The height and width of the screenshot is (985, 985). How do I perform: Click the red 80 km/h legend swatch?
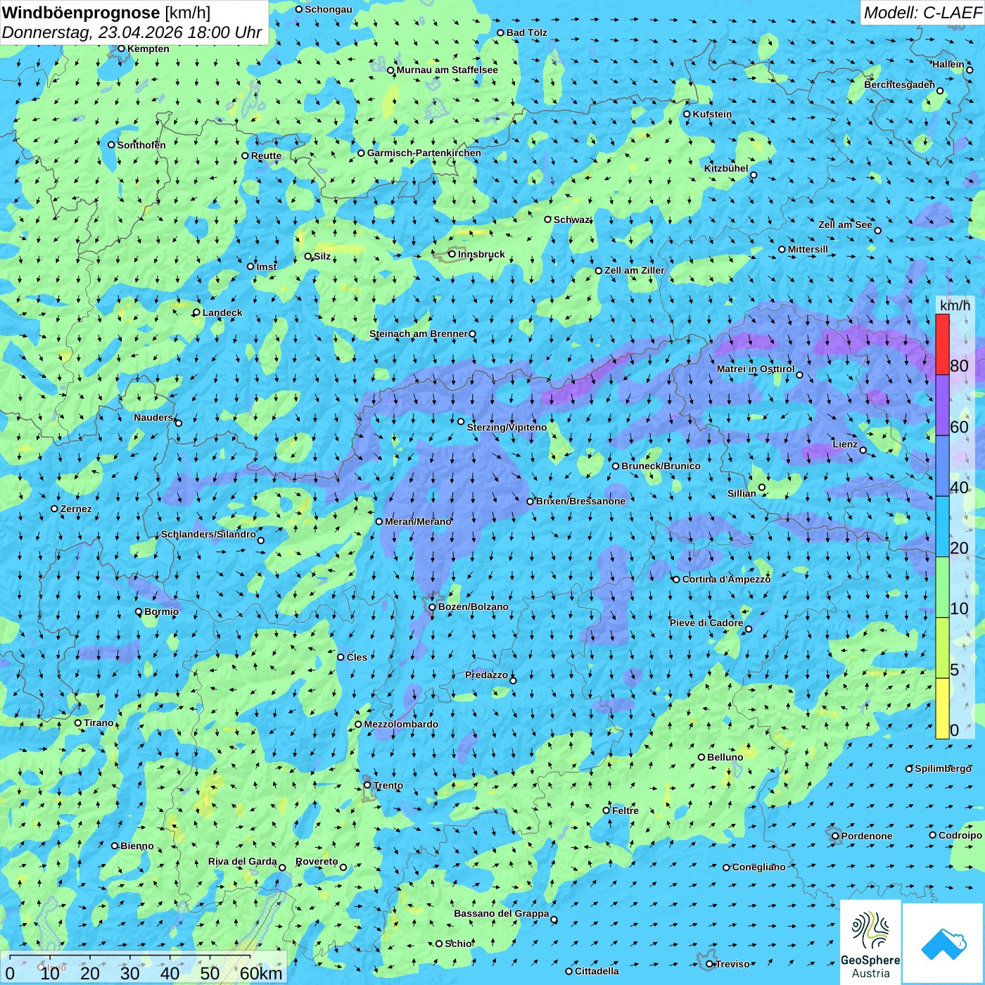(942, 344)
